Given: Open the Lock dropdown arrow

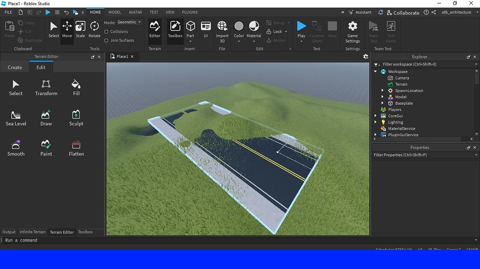Looking at the screenshot, I should coord(286,32).
